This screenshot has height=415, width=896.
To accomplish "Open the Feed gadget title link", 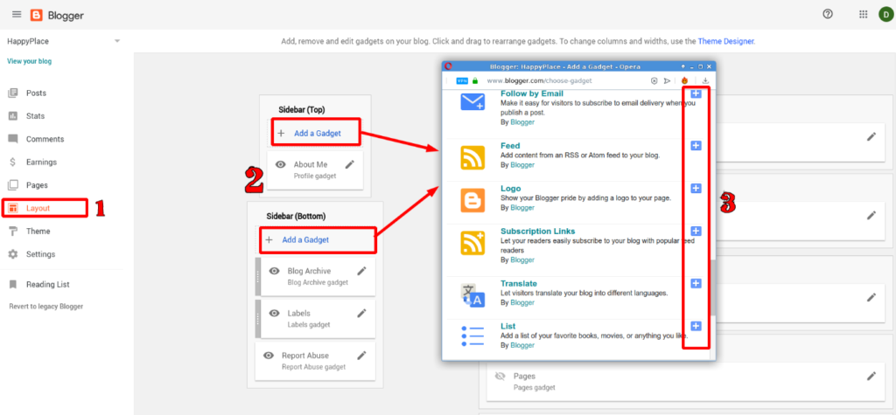I will [510, 146].
